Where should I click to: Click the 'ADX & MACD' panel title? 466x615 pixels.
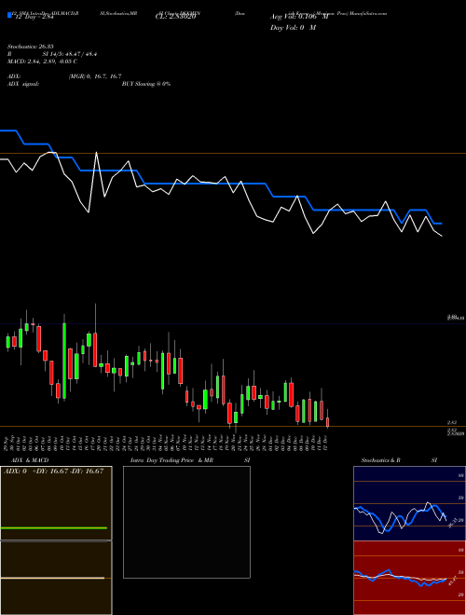coord(30,460)
